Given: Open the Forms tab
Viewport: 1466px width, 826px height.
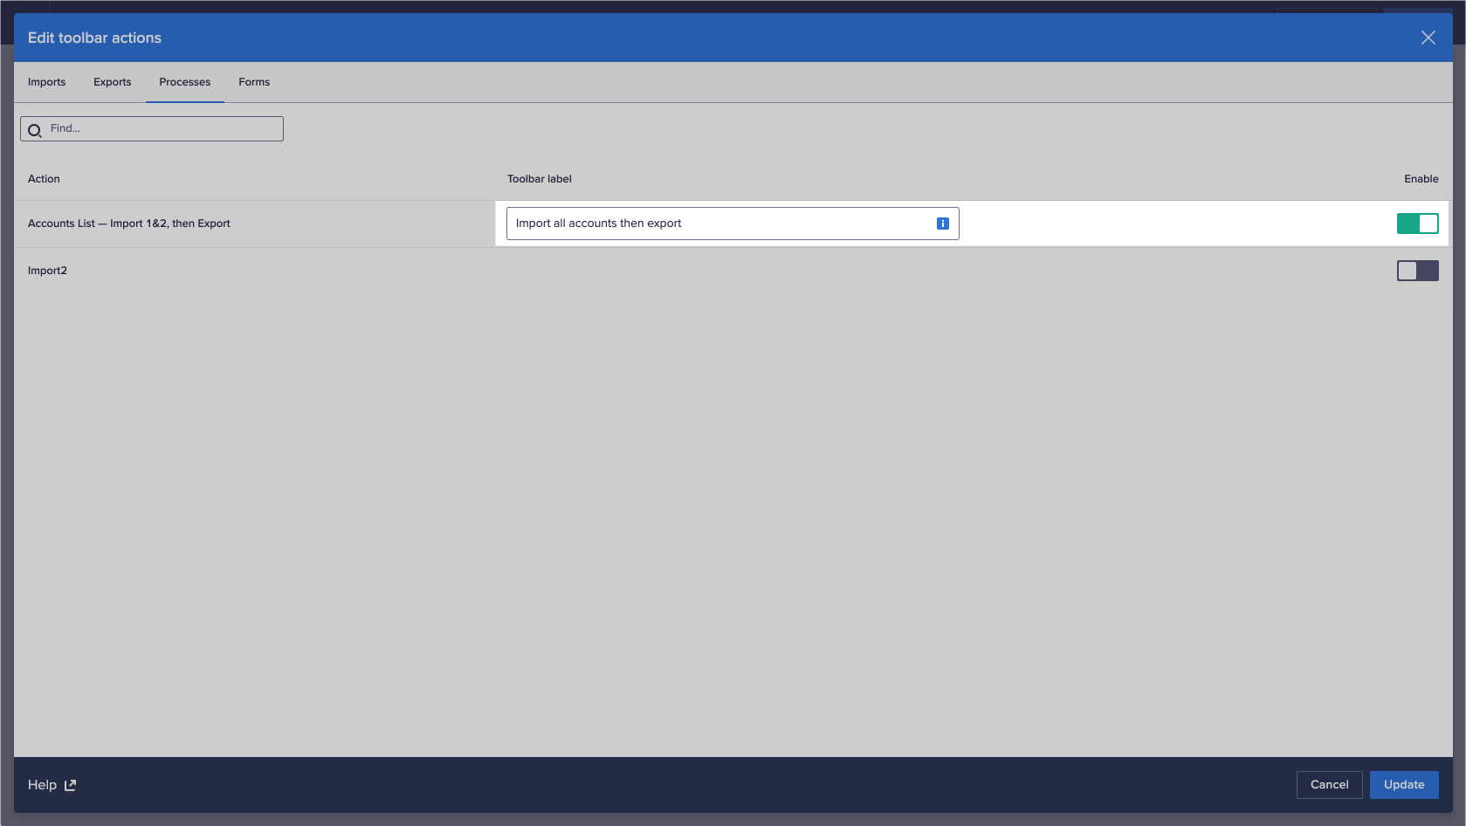Looking at the screenshot, I should click(x=253, y=81).
